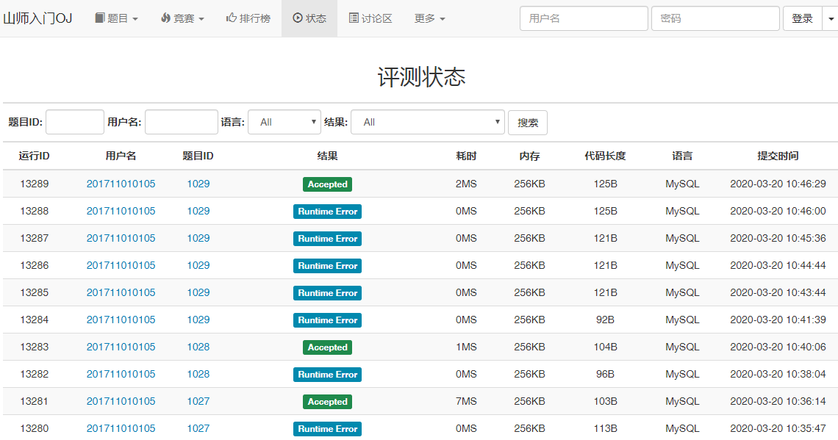Open the 结果 result select dropdown
This screenshot has width=838, height=440.
pos(427,122)
